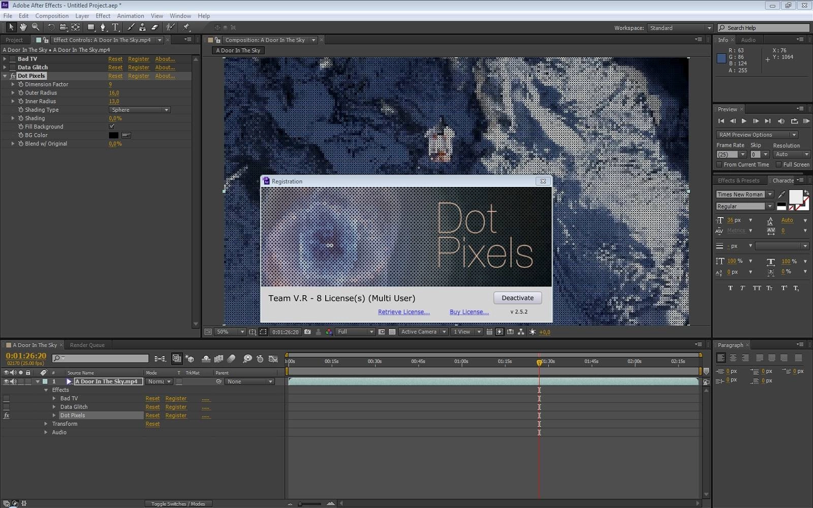Click the region of interest icon
Viewport: 813px width, 508px height.
(382, 332)
